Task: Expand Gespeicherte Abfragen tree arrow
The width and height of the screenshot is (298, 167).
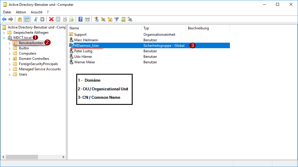Action: [x=4, y=33]
